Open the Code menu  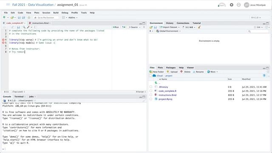tap(20, 13)
